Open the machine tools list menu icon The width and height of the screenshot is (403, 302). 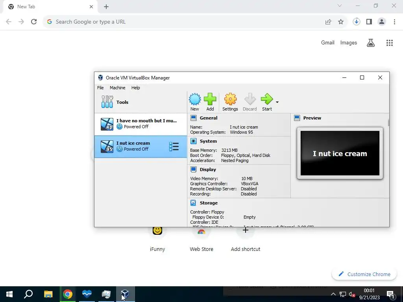[x=174, y=147]
